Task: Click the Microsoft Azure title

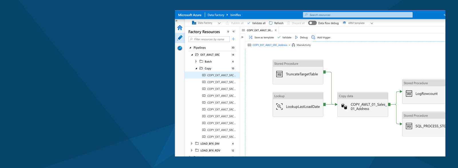Action: [x=190, y=15]
